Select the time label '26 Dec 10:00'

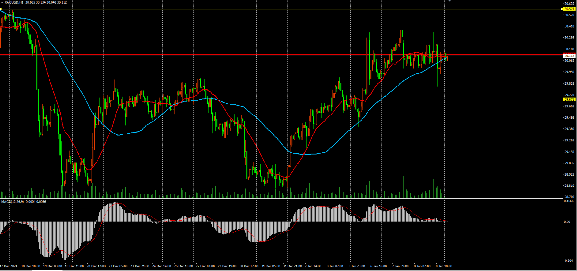(x=183, y=266)
